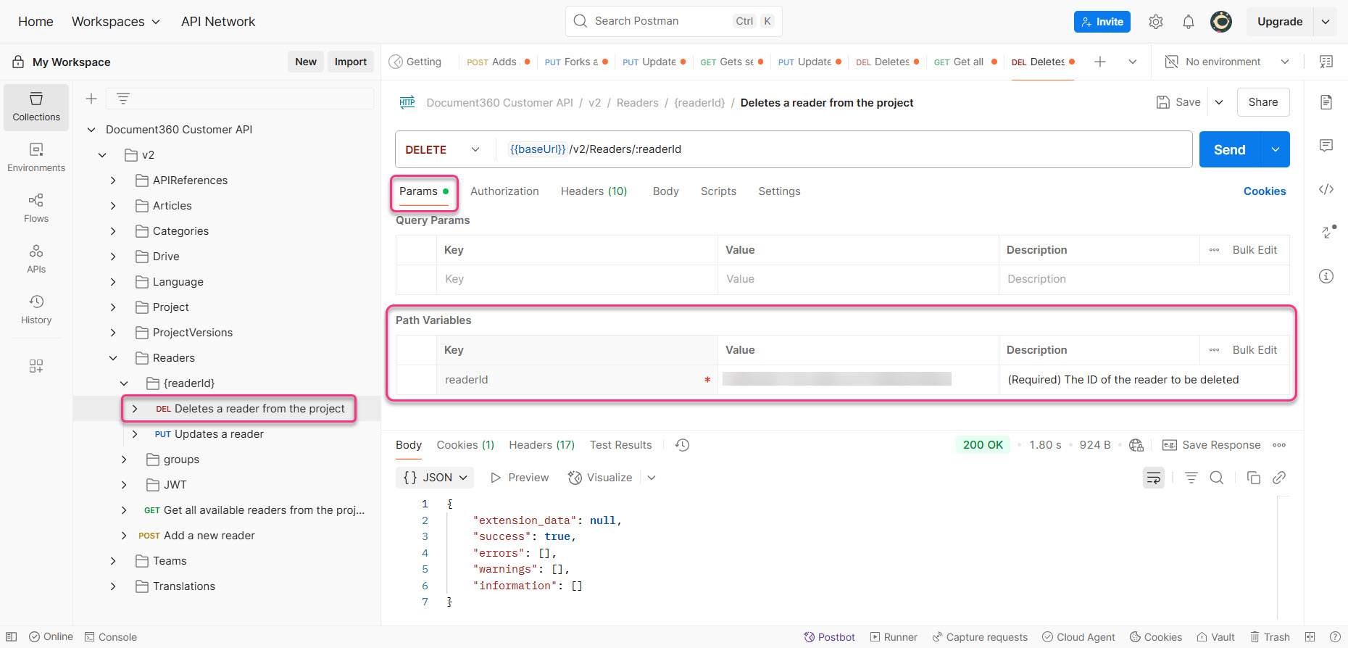Open the Headers (17) response tab
Screen dimensions: 1348x648
[541, 445]
